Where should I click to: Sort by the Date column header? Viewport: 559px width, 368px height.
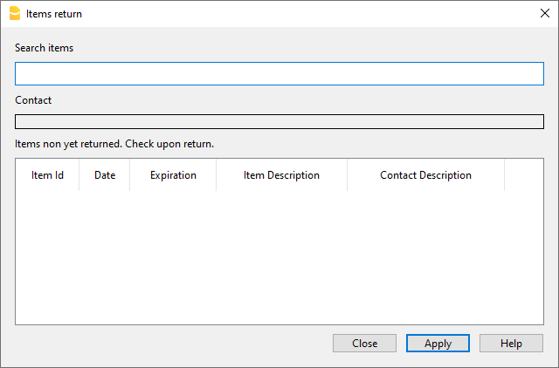click(105, 175)
